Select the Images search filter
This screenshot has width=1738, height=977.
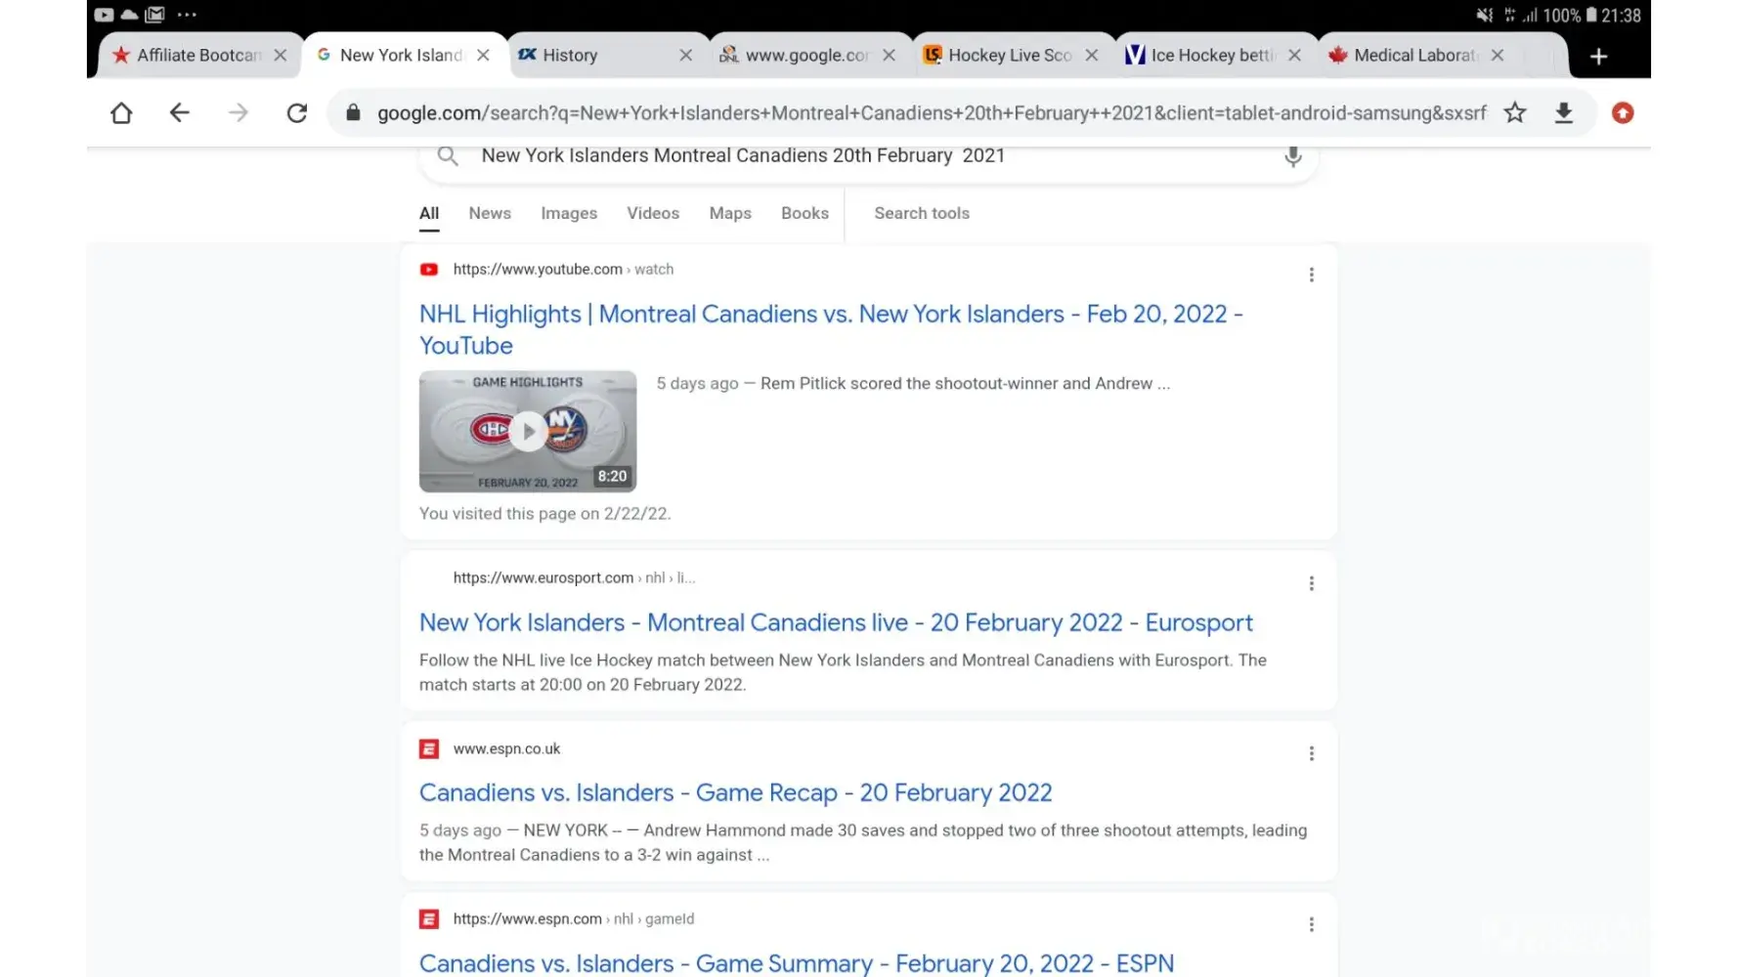569,213
